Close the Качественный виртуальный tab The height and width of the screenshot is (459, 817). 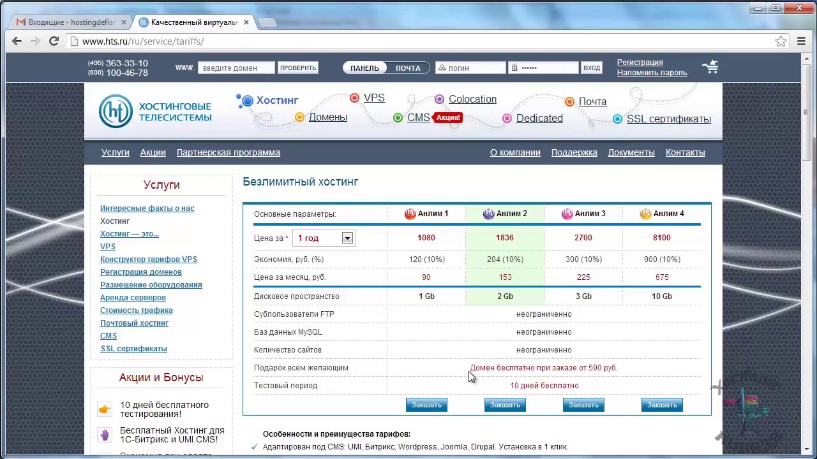(x=246, y=22)
